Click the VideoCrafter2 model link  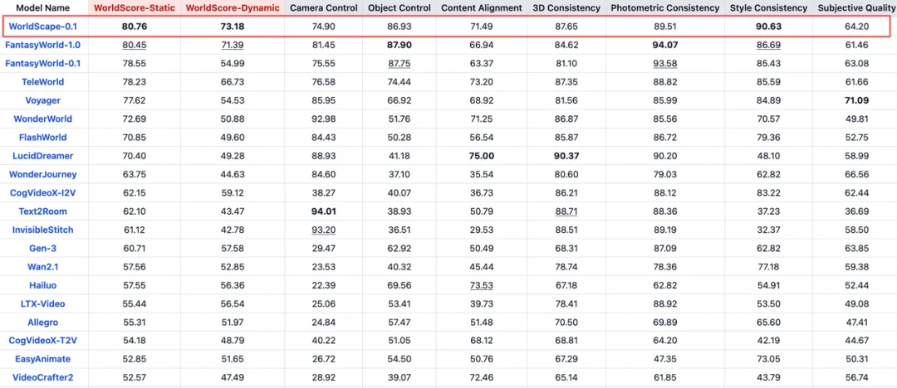pos(43,378)
